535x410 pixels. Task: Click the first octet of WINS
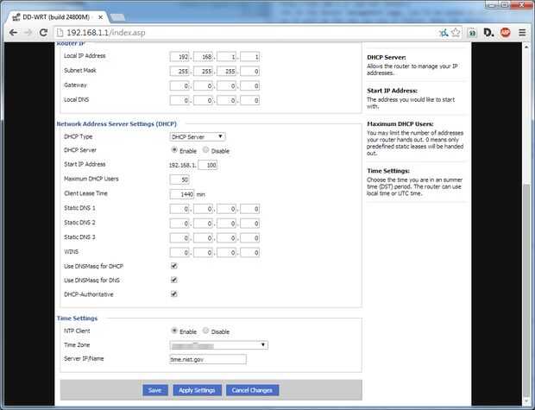179,253
